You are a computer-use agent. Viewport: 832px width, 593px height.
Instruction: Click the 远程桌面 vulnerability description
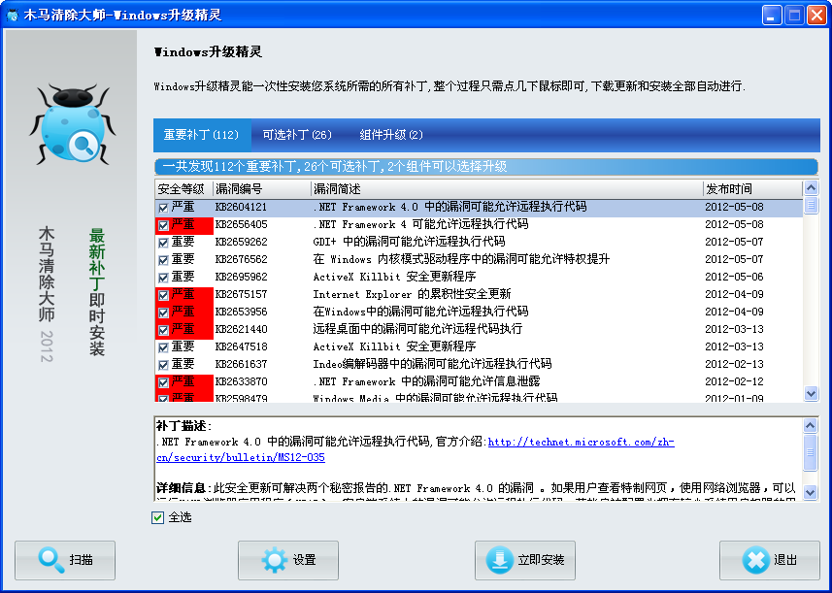tap(417, 330)
